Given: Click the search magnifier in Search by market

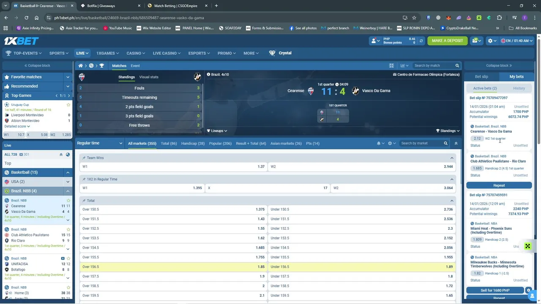Looking at the screenshot, I should [x=445, y=144].
